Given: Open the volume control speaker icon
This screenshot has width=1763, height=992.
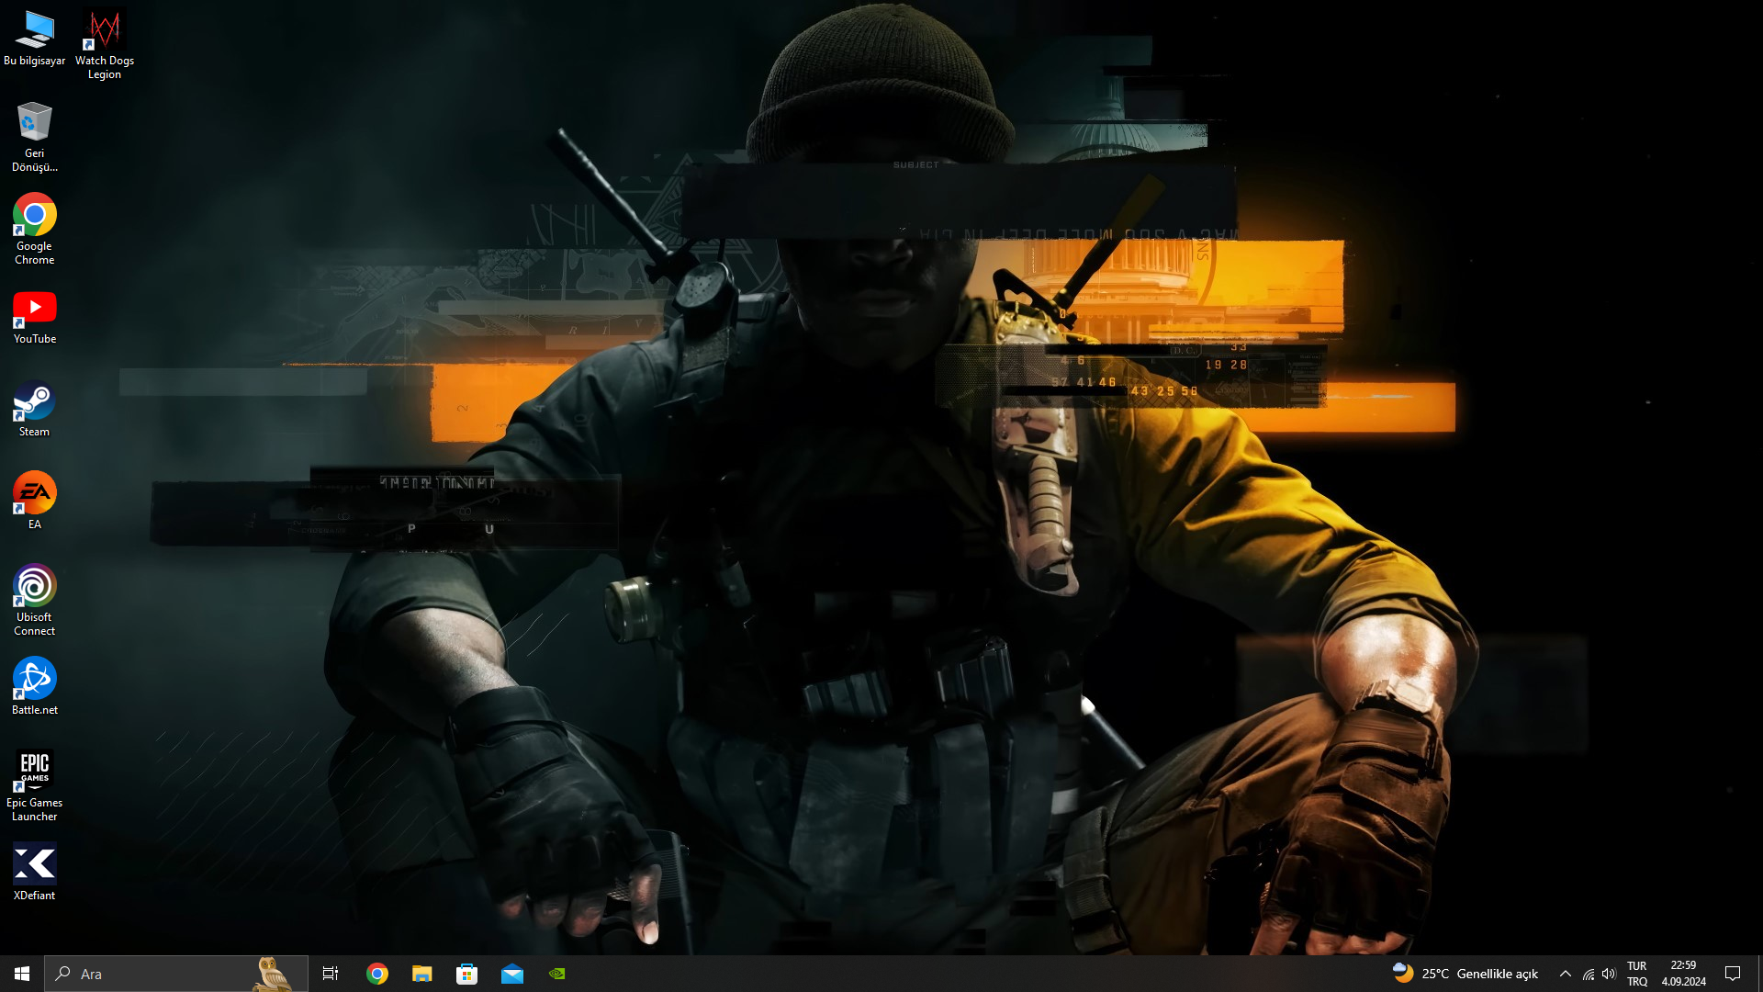Looking at the screenshot, I should tap(1609, 974).
